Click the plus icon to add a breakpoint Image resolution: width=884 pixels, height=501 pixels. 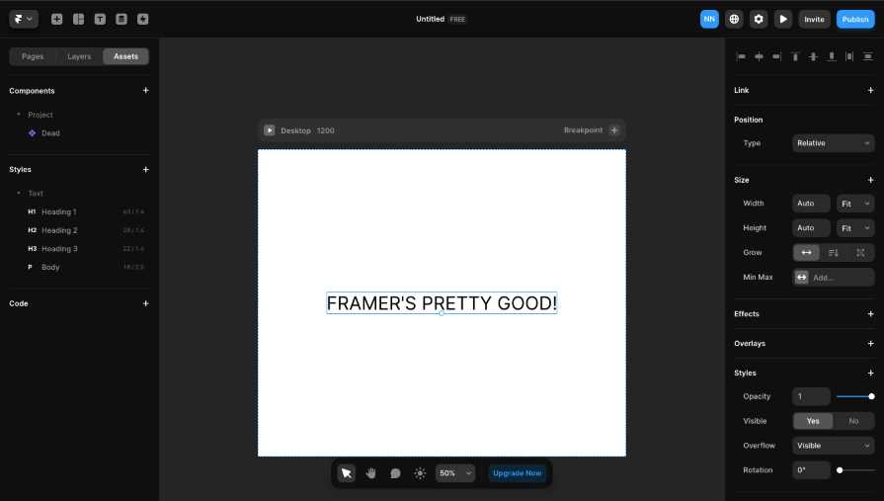click(x=614, y=130)
